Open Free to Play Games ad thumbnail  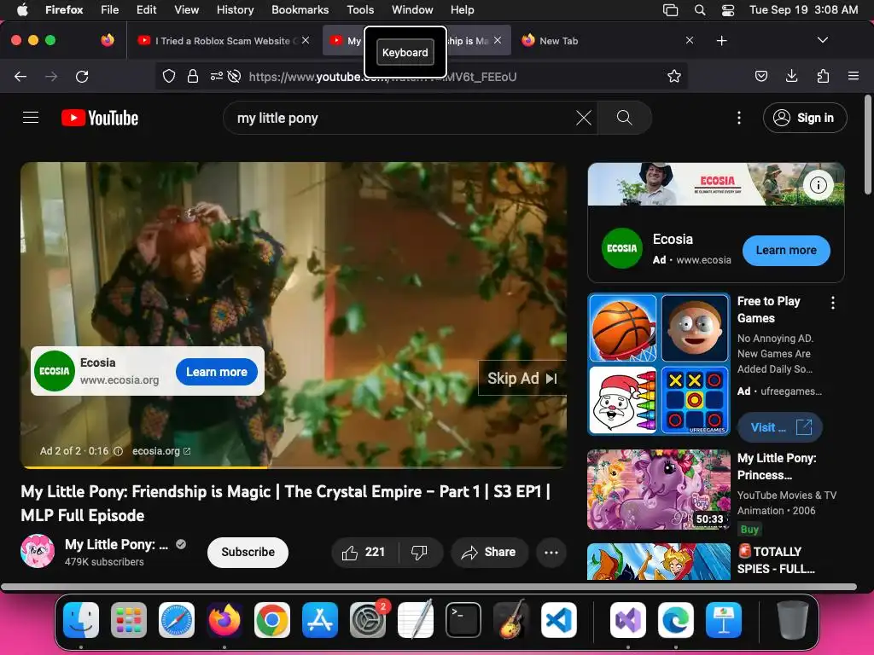(x=659, y=363)
